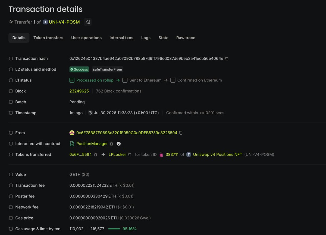Select the 116,577 gas limit value
Screen dimensions: 326x235
[x=98, y=229]
